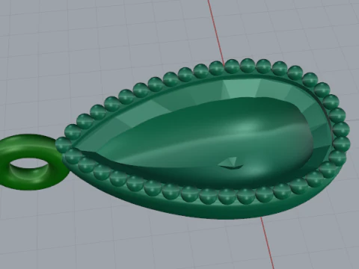Click the small pyramid shape on the stone
This screenshot has height=269, width=359.
tap(231, 163)
